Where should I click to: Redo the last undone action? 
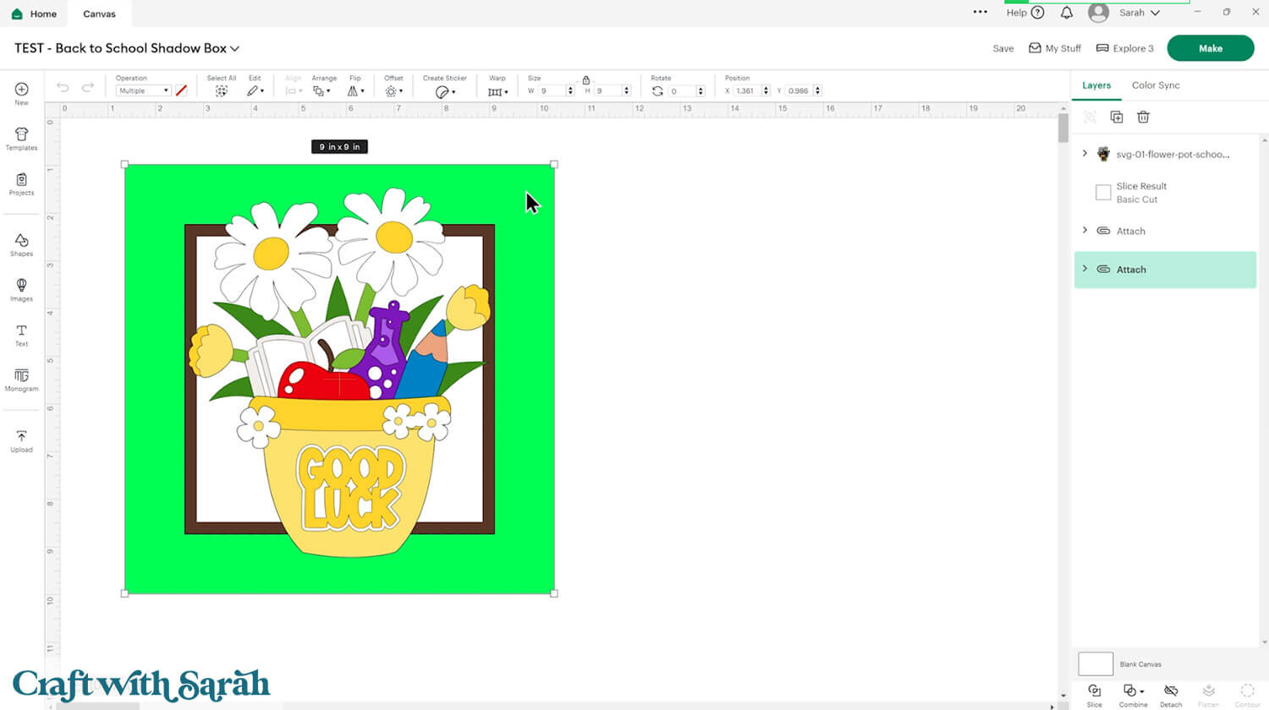(87, 88)
